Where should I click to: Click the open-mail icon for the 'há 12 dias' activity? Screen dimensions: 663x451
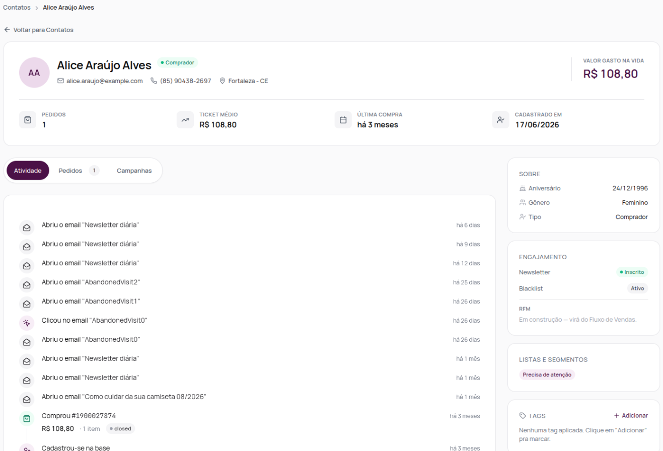[x=27, y=266]
